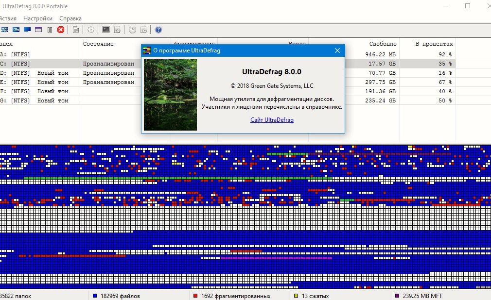Image resolution: width=491 pixels, height=300 pixels.
Task: Click the Проанализирован status in row D:
Action: click(x=108, y=73)
